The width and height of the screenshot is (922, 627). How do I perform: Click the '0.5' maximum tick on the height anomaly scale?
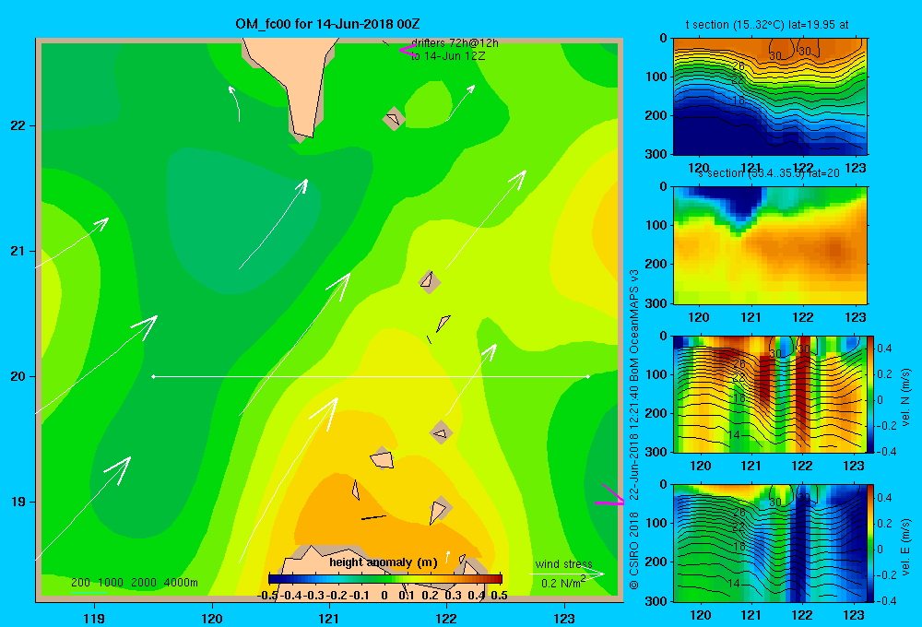[x=499, y=596]
